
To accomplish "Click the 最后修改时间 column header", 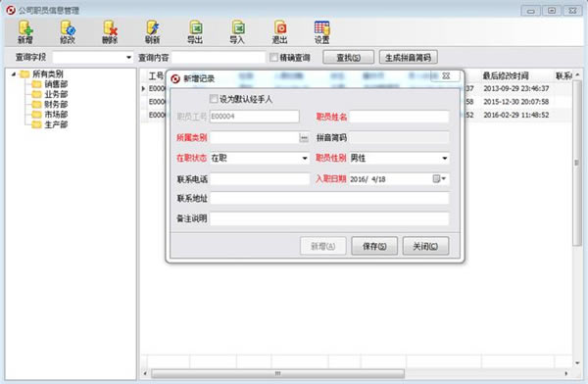I will pos(505,76).
